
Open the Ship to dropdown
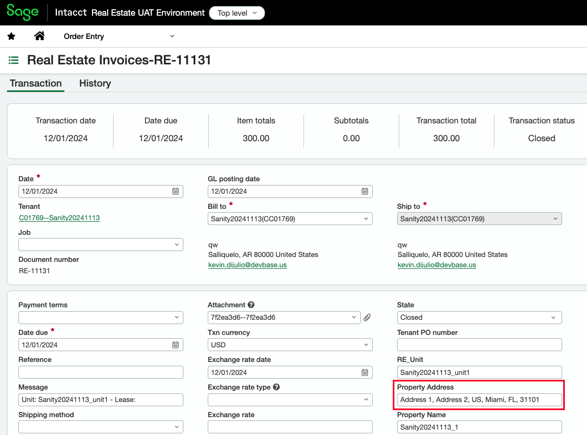tap(479, 219)
